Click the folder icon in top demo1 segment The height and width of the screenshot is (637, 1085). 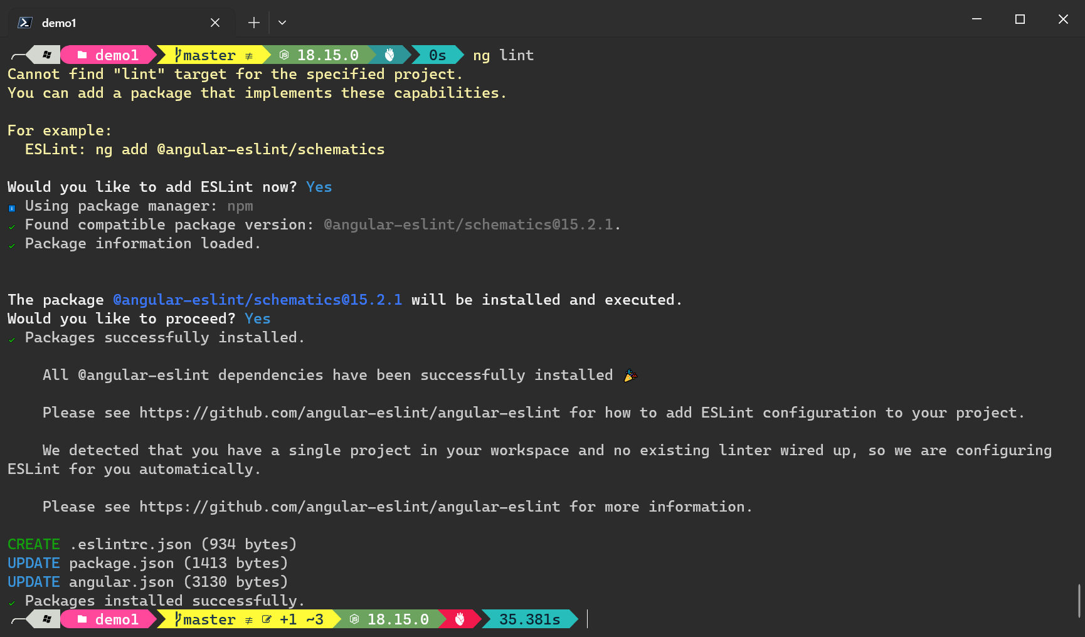tap(82, 55)
